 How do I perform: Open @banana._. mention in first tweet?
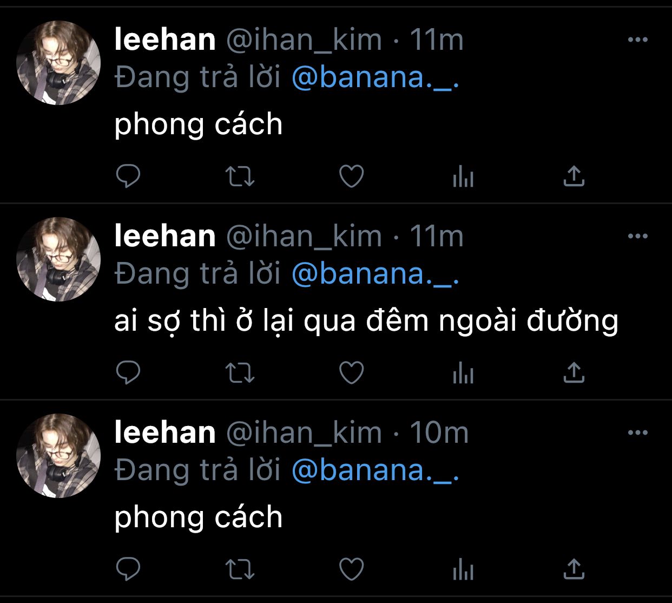tap(375, 77)
